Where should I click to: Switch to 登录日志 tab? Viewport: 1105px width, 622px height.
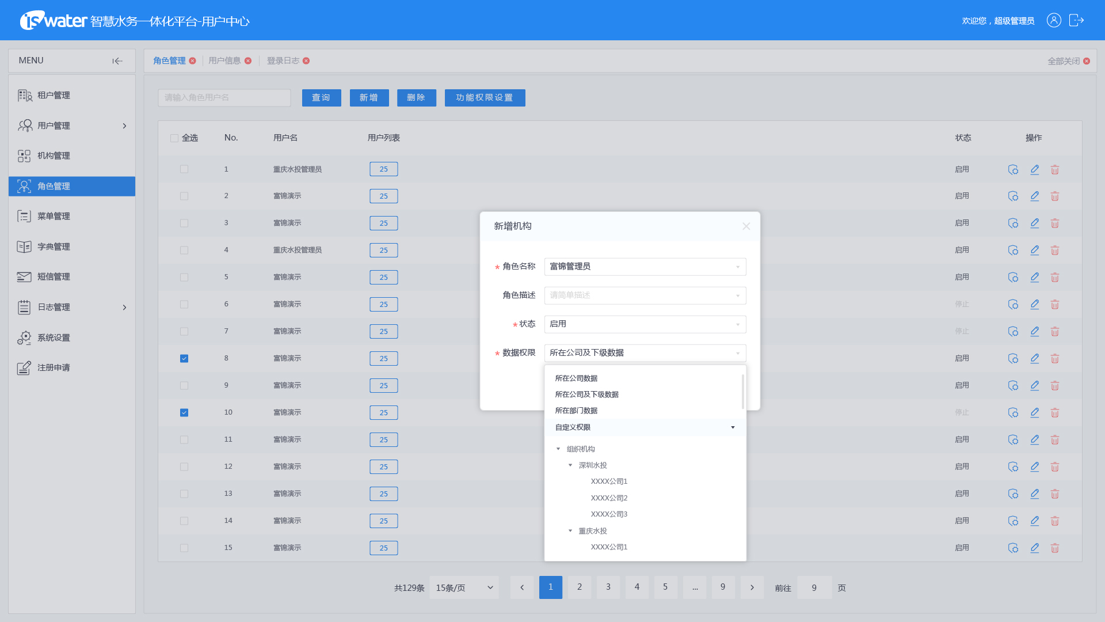coord(283,61)
